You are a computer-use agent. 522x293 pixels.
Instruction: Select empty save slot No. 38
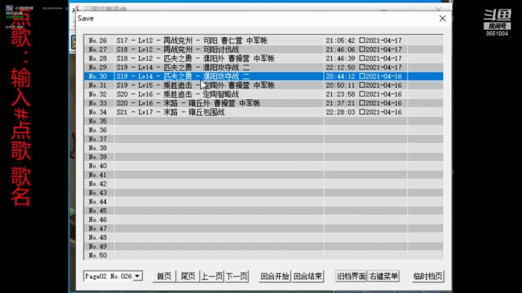click(263, 148)
